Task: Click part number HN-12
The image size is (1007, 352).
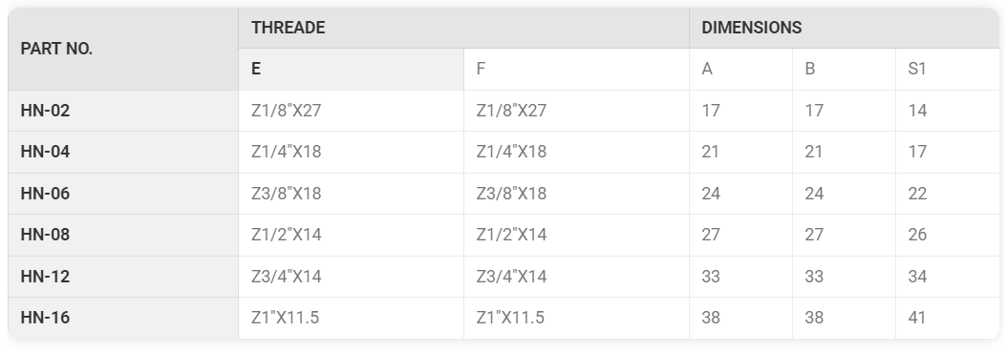Action: 45,277
